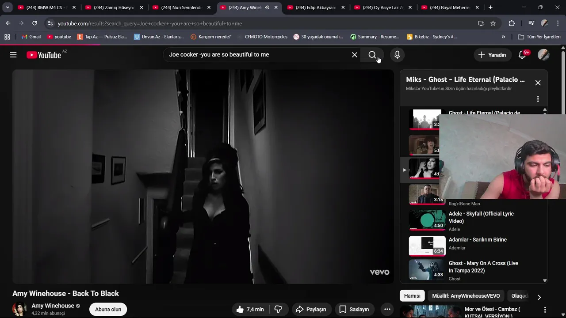Switch to the Zamiq Hüseynov tab
The height and width of the screenshot is (318, 566).
click(x=114, y=8)
